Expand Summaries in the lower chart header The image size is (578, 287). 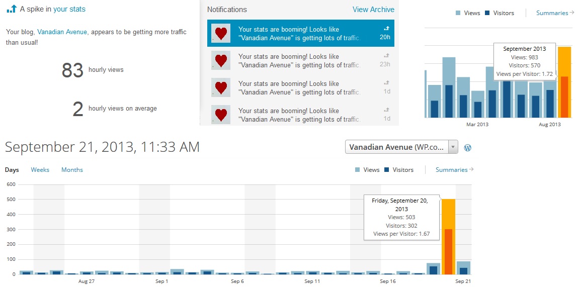[454, 170]
